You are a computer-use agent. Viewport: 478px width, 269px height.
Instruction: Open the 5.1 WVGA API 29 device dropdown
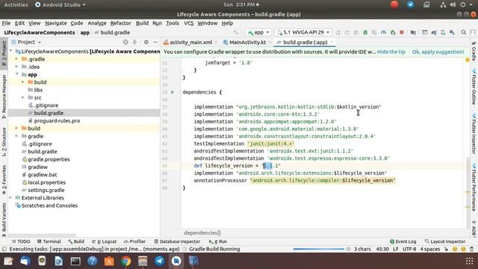303,32
